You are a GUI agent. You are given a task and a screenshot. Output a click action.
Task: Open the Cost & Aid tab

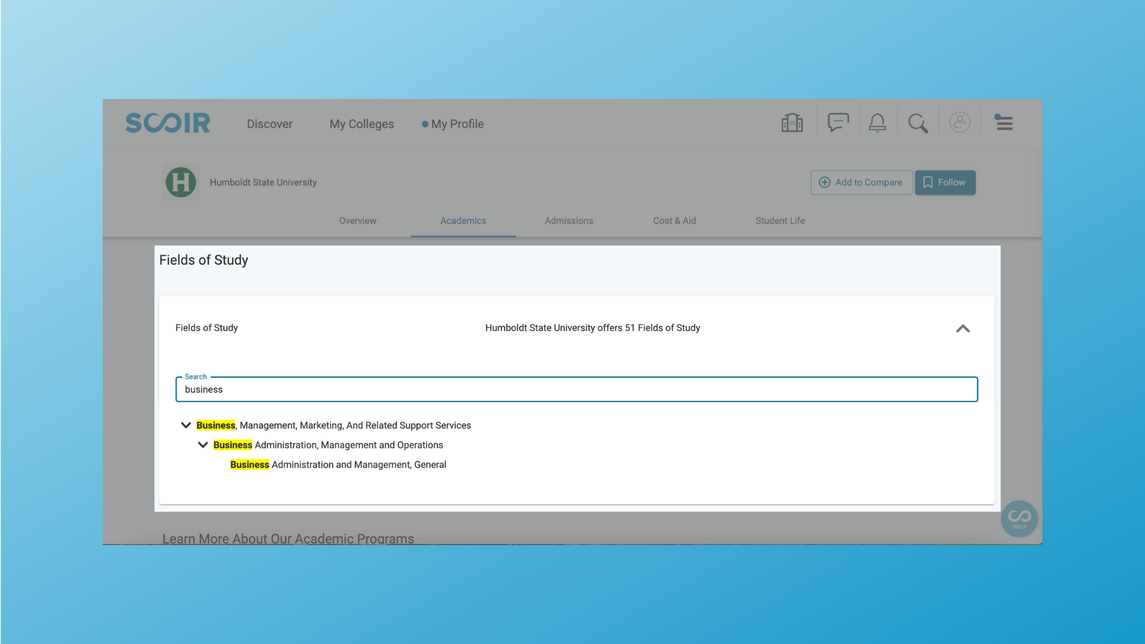tap(674, 221)
